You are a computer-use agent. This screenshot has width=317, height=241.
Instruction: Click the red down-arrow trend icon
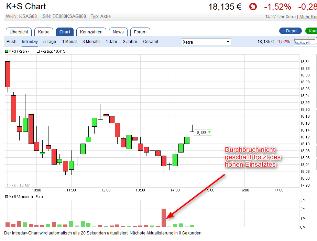pos(253,7)
